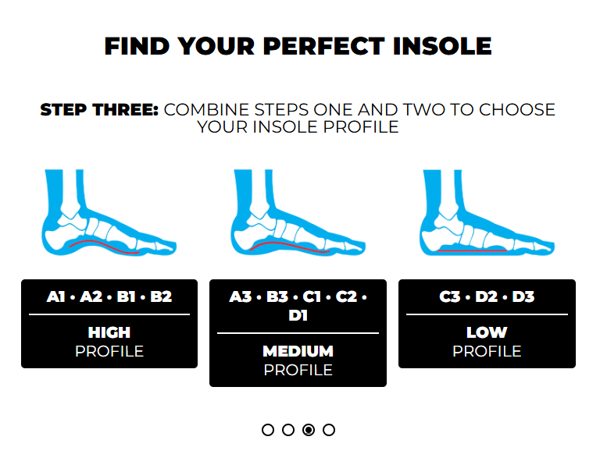Choose the HIGH PROFILE black box

[x=109, y=324]
